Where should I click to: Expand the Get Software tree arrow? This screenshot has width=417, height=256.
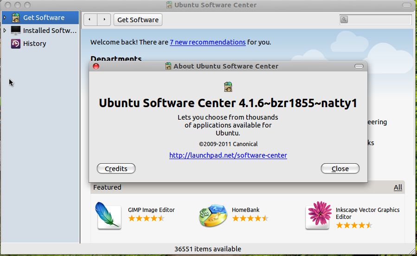click(5, 18)
